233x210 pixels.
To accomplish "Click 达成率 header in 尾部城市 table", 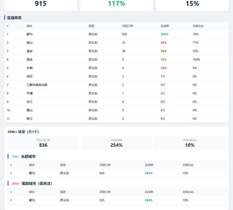I will (x=149, y=192).
